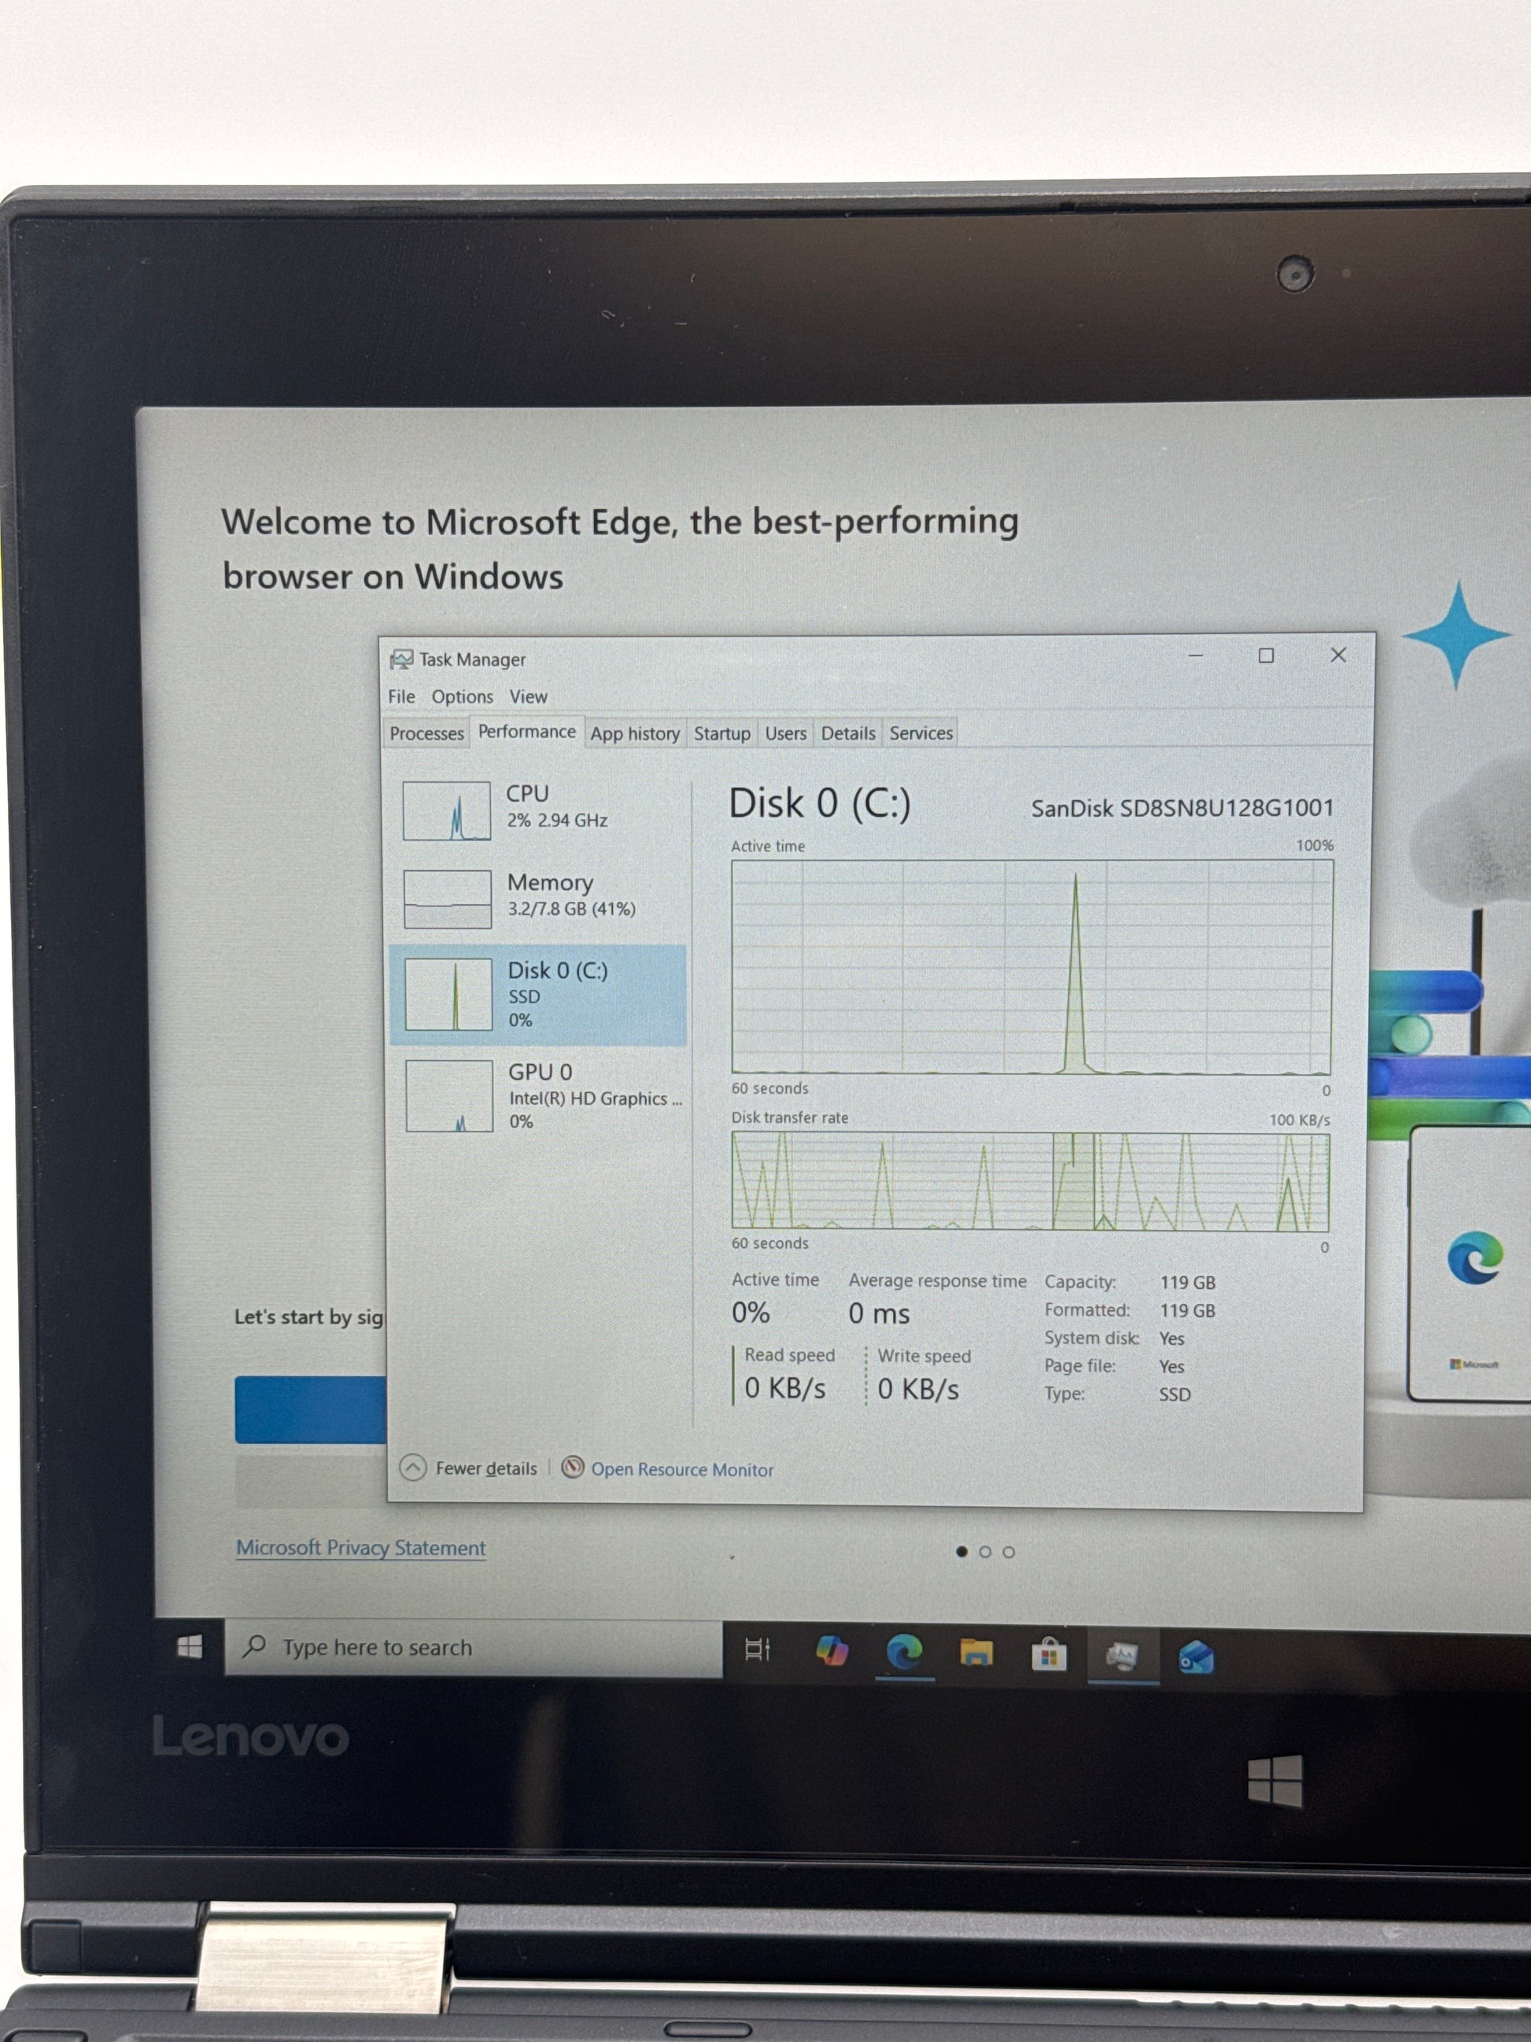Open the Open Resource Monitor link
The height and width of the screenshot is (2042, 1531).
tap(682, 1470)
